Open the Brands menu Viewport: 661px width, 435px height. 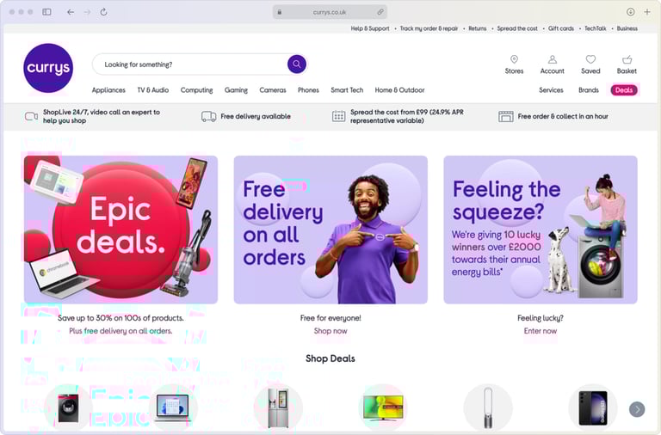pyautogui.click(x=589, y=90)
